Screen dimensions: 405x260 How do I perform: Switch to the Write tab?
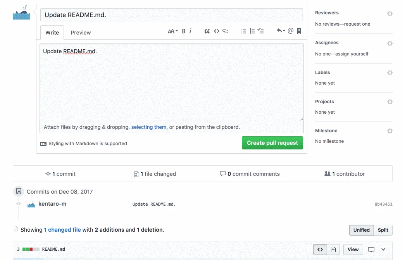point(52,33)
